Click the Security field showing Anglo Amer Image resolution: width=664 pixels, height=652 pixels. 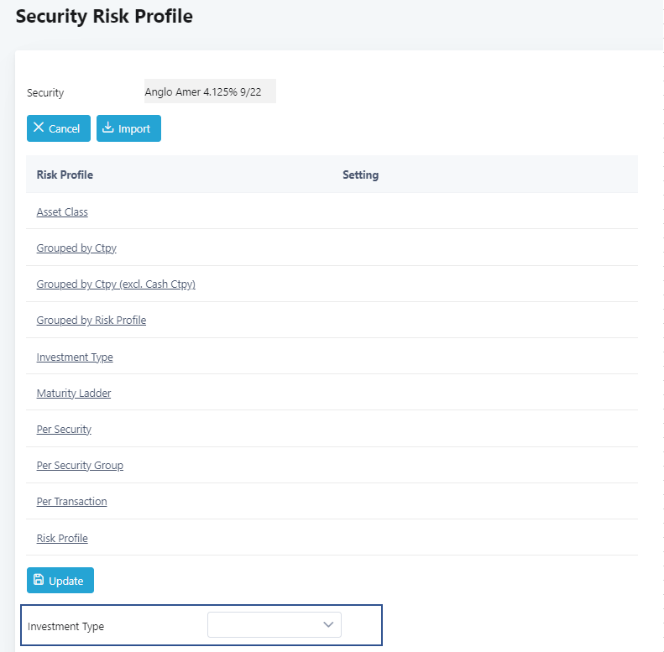click(210, 91)
